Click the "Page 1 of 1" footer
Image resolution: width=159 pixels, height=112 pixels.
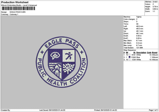(x=153, y=110)
